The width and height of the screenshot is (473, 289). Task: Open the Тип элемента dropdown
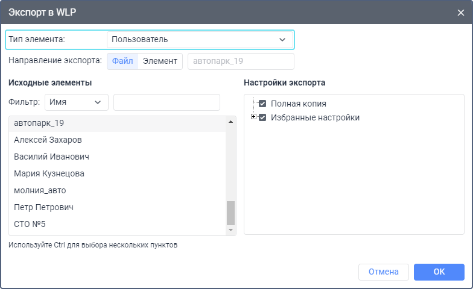point(200,40)
